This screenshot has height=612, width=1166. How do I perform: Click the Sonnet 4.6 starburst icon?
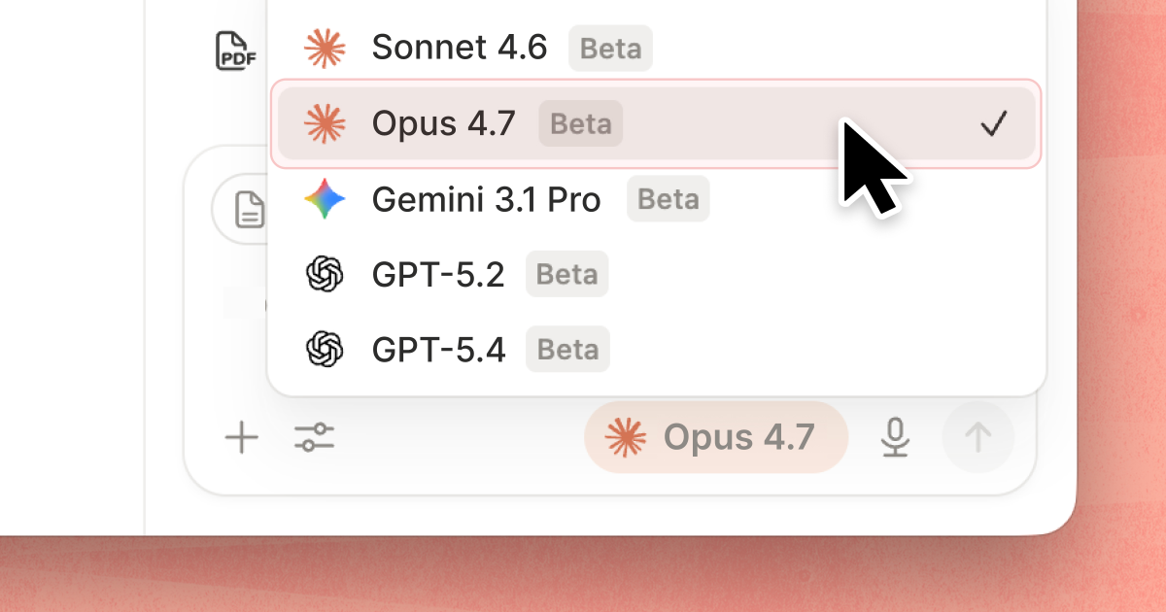pos(325,47)
